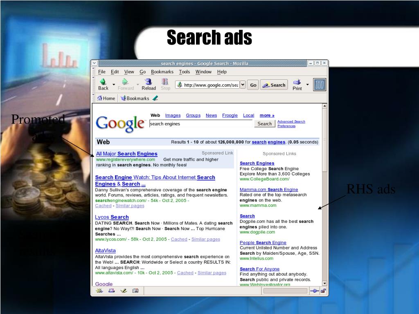Viewport: 419px width, 314px height.
Task: Click the Stop loading icon
Action: [165, 81]
